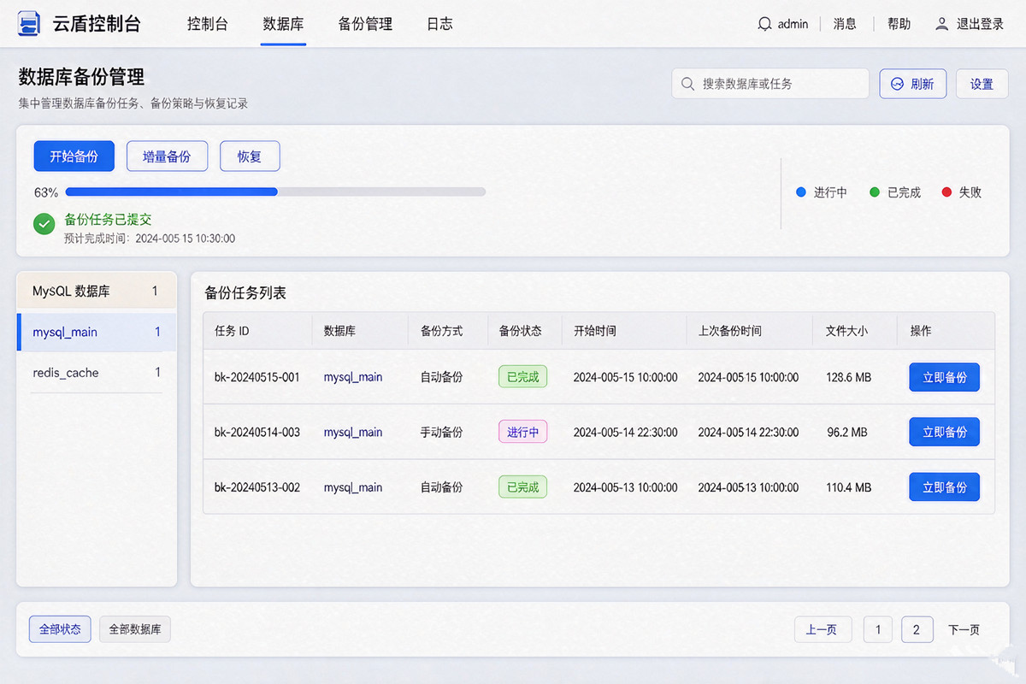This screenshot has width=1026, height=684.
Task: Open the 全部状态 filter
Action: point(60,629)
